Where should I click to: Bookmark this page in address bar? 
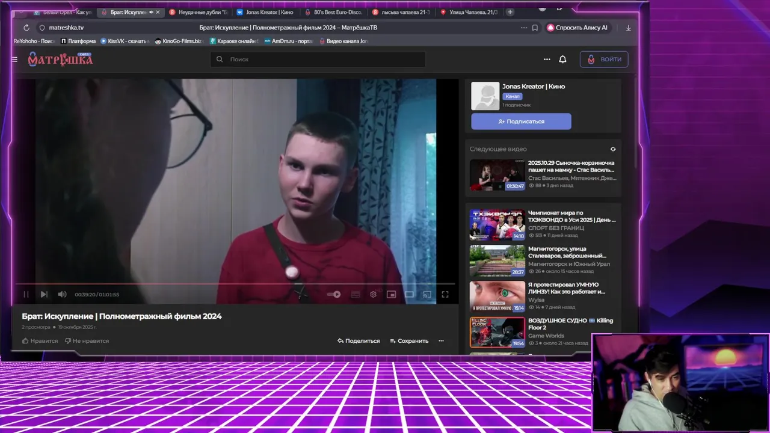535,28
